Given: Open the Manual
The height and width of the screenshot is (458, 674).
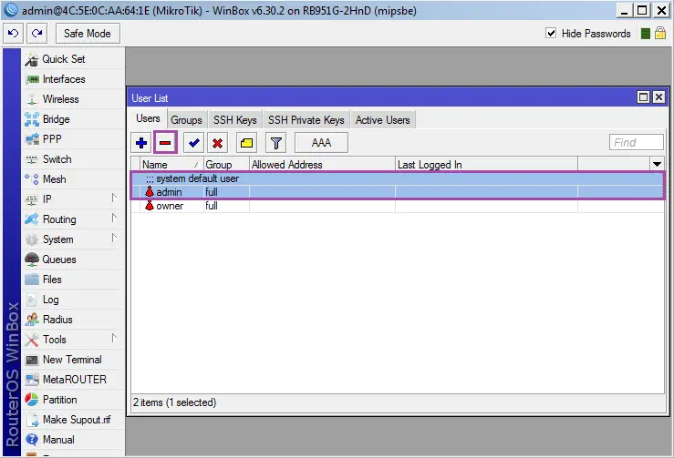Looking at the screenshot, I should coord(73,440).
